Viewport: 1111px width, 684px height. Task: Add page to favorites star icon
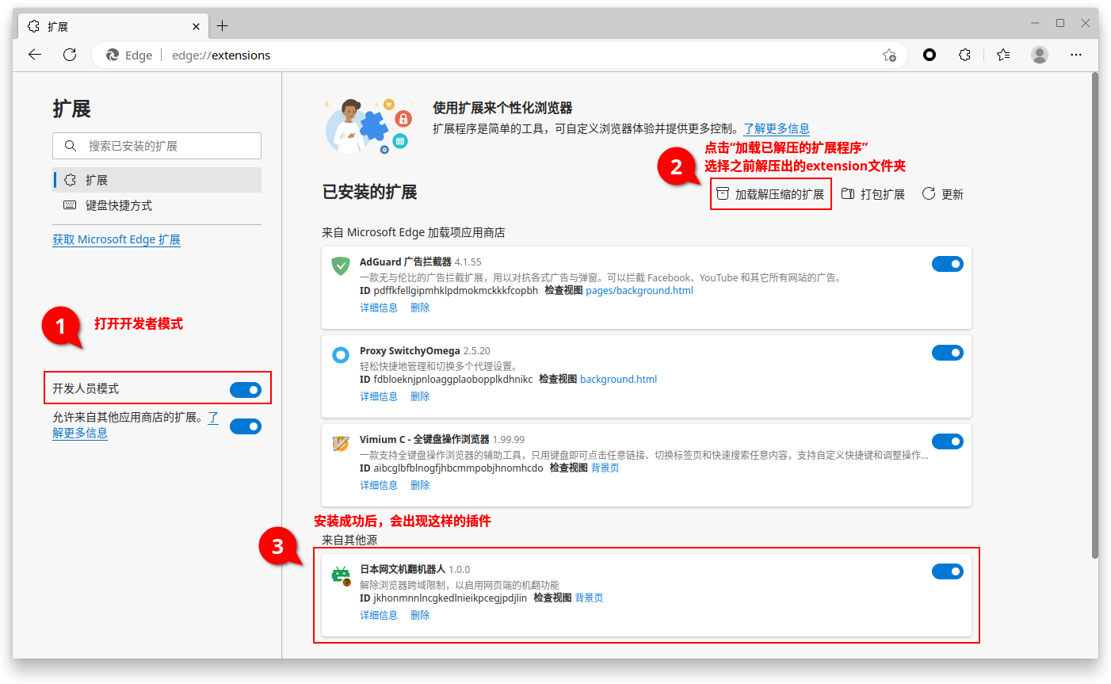889,55
